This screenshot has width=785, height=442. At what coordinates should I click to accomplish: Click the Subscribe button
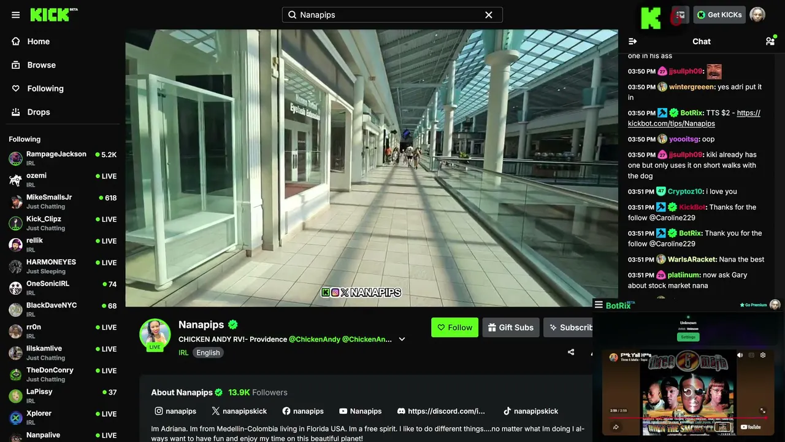(569, 327)
